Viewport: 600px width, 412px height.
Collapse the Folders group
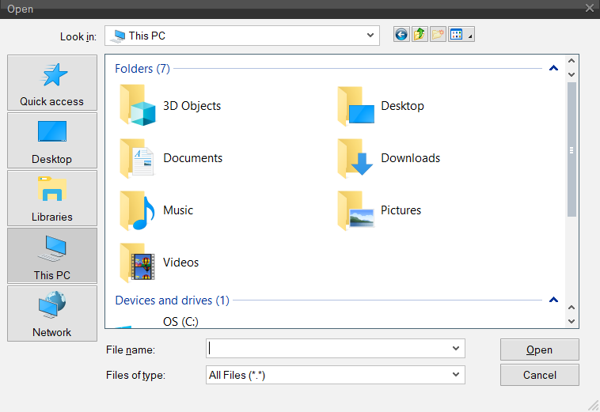[553, 69]
